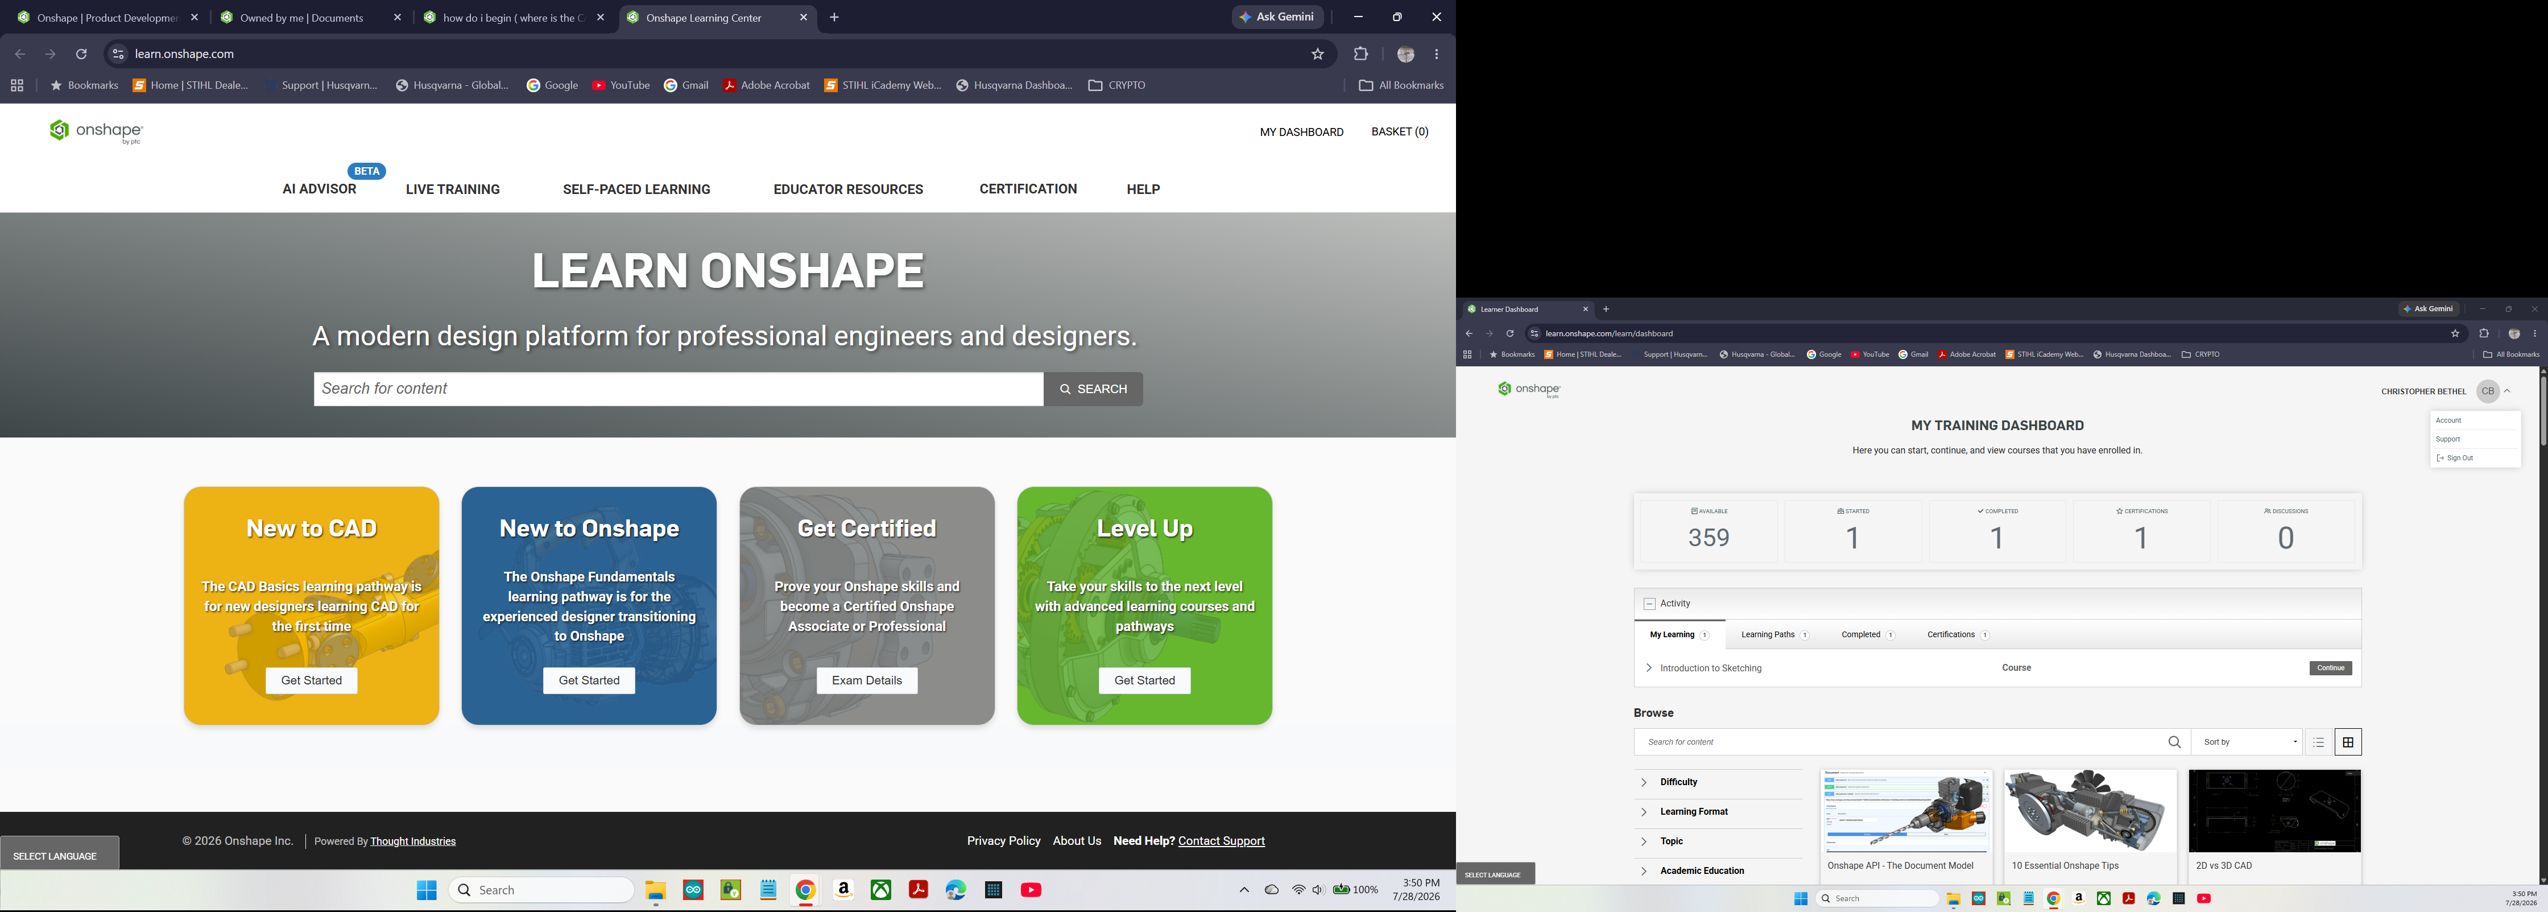Image resolution: width=2548 pixels, height=912 pixels.
Task: Switch Browse results to list view
Action: (x=2319, y=742)
